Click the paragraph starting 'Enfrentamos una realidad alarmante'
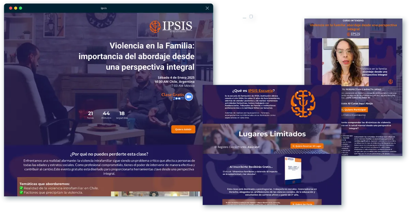Viewport: 409px width, 212px height. [109, 167]
